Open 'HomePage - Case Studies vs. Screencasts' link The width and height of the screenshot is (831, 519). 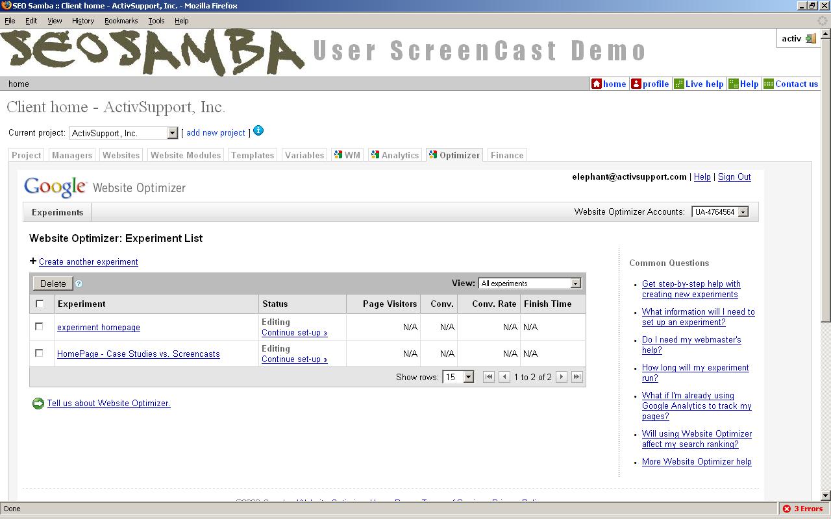pyautogui.click(x=138, y=354)
